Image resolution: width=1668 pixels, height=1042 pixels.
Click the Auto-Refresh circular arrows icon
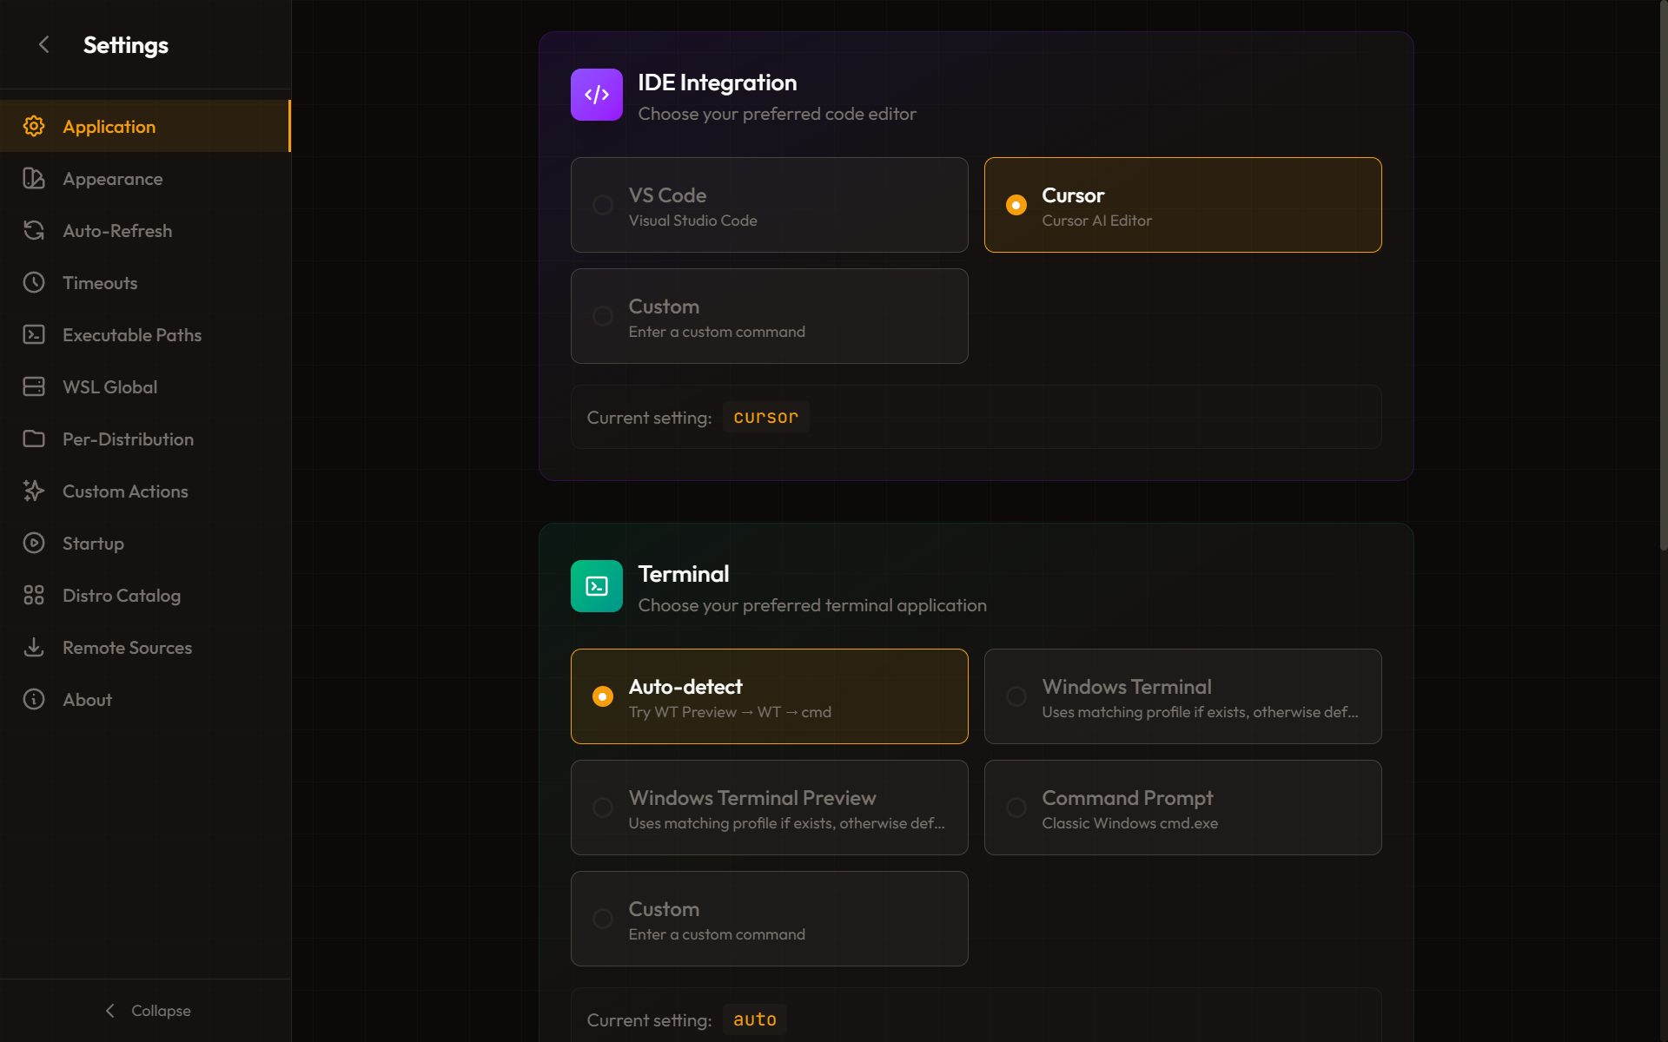(34, 231)
